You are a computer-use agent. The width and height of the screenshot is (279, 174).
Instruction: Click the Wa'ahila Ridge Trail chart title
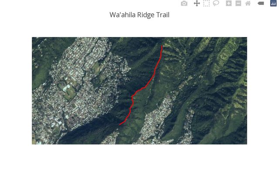(139, 15)
